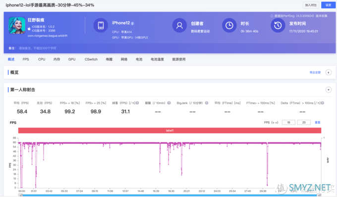Click the blue 设定 settings button
The height and width of the screenshot is (197, 337).
click(328, 5)
